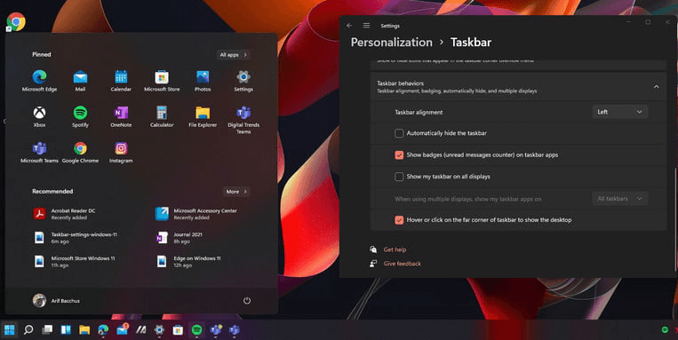Open the Widgets taskbar icon
Image resolution: width=678 pixels, height=340 pixels.
[66, 330]
